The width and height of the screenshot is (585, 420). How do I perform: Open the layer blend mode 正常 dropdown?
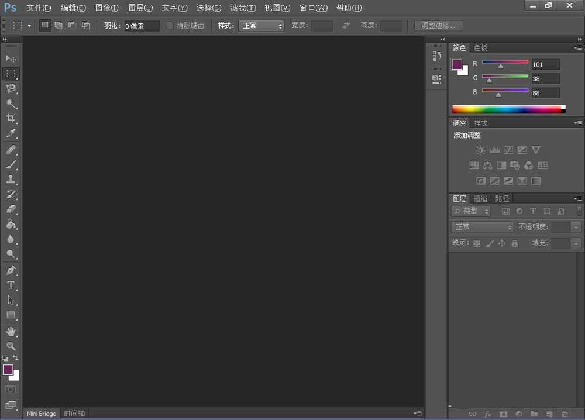tap(483, 227)
